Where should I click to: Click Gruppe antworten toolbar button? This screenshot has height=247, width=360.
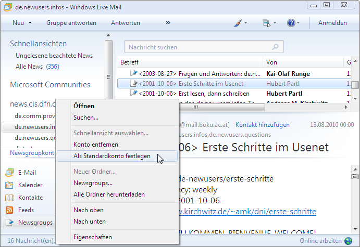(x=71, y=23)
